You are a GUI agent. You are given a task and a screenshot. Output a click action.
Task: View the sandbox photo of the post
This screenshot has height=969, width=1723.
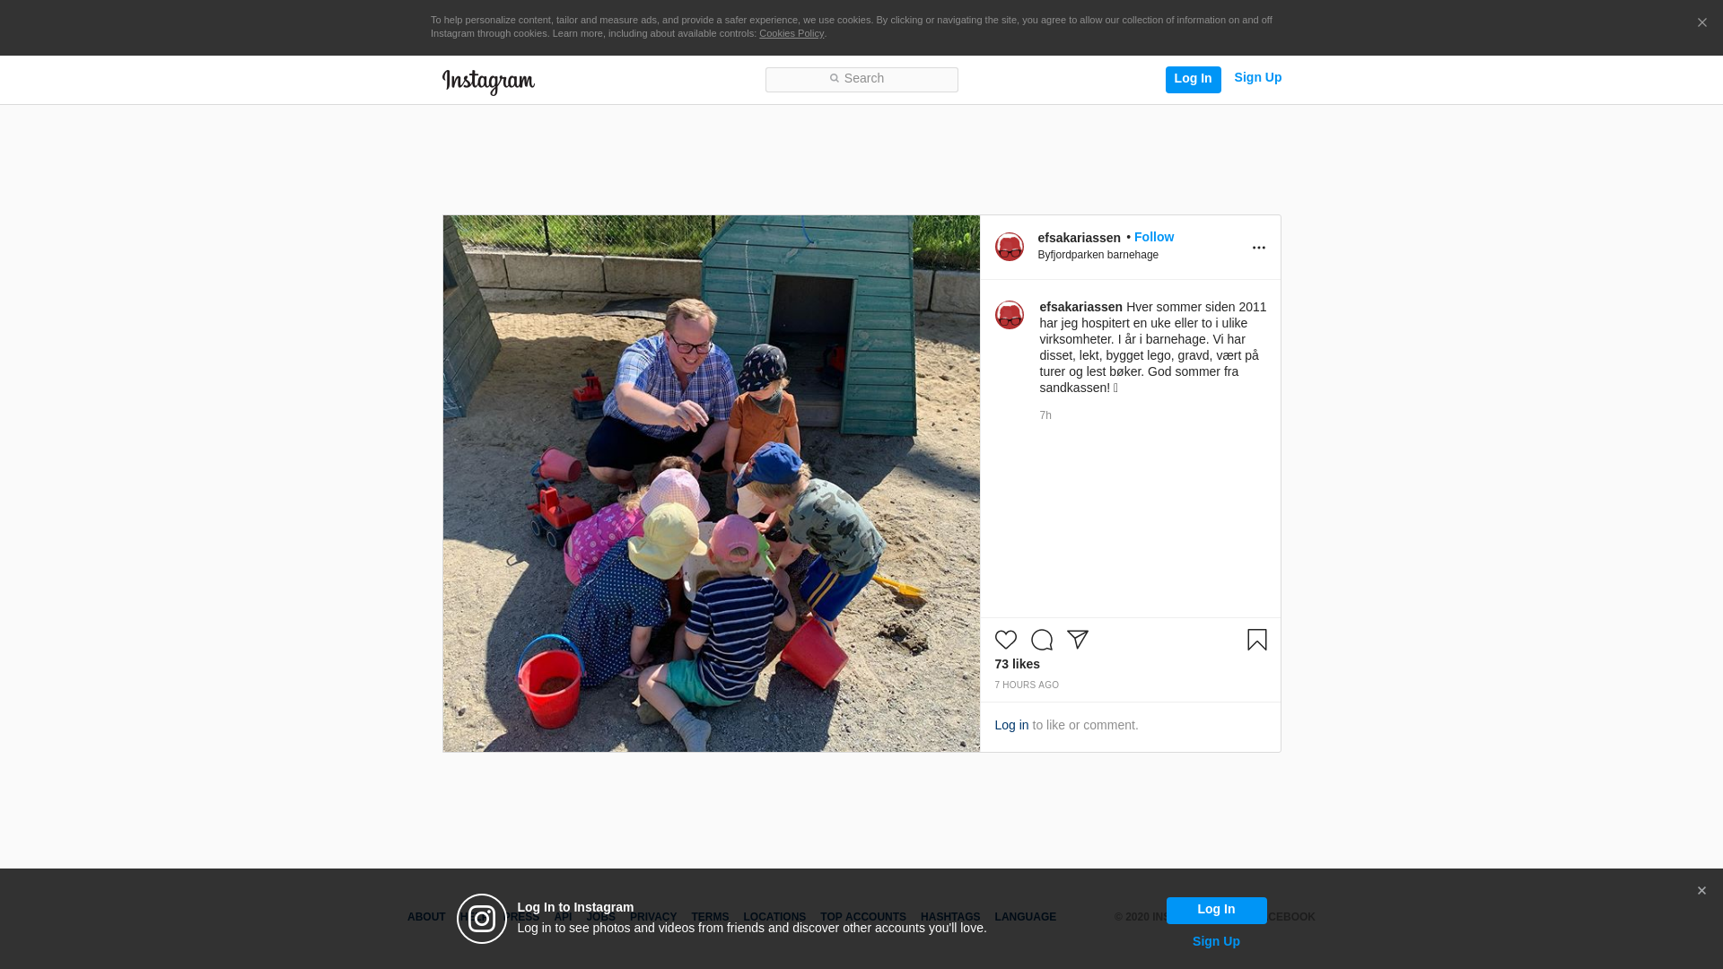(x=712, y=484)
